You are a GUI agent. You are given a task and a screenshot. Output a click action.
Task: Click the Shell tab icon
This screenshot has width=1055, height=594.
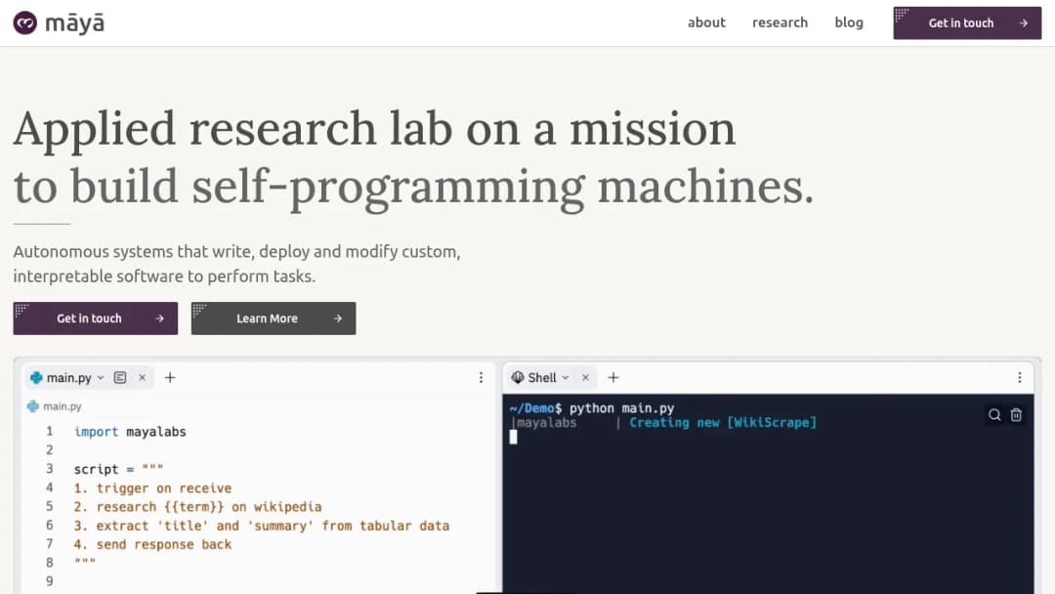518,377
